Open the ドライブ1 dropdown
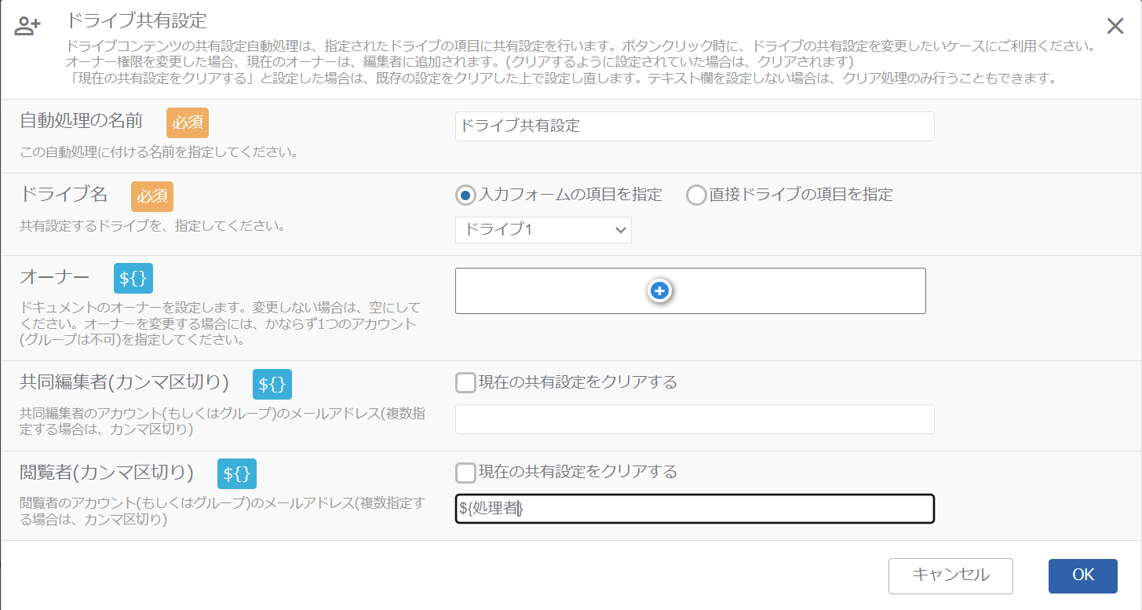1142x610 pixels. (543, 230)
